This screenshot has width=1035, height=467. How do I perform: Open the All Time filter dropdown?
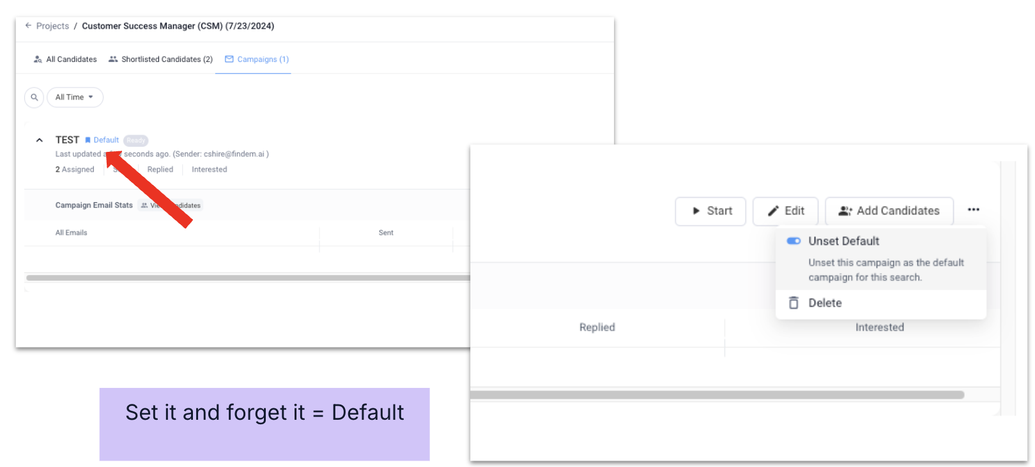[75, 97]
